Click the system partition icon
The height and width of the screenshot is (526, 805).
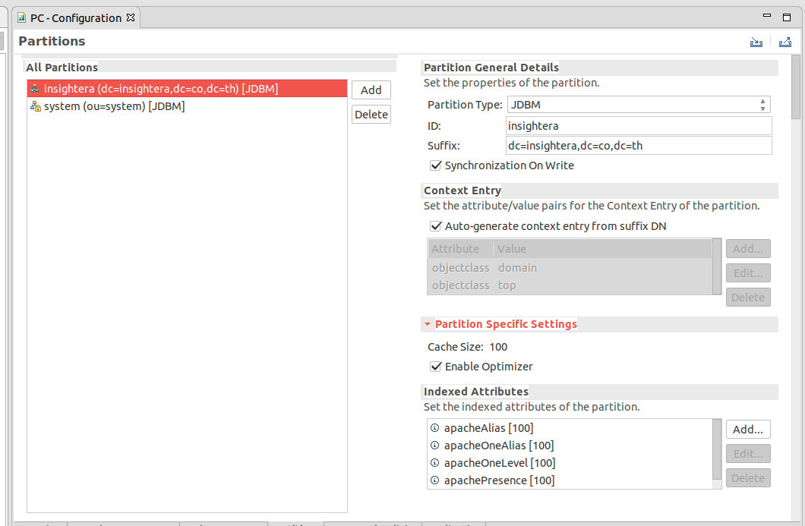[x=35, y=106]
